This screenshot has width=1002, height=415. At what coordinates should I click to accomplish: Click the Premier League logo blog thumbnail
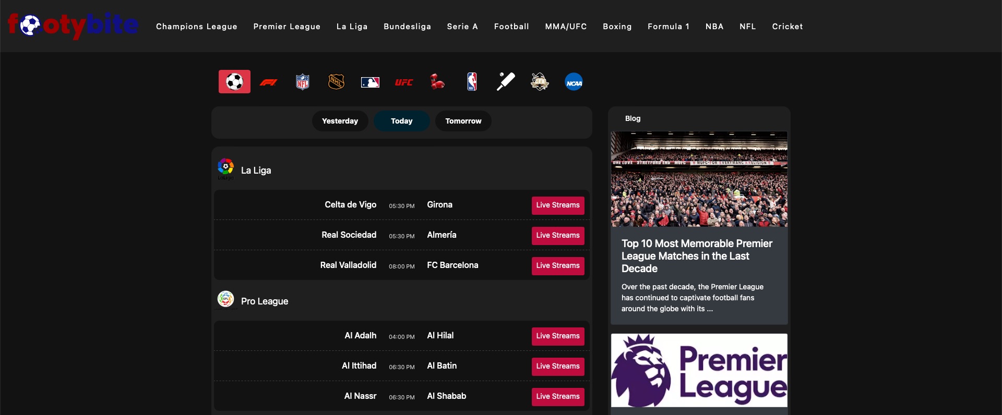(x=699, y=370)
